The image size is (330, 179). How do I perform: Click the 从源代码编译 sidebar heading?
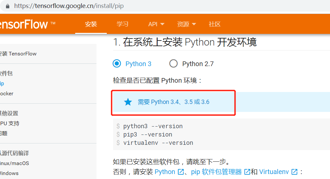pos(14,153)
